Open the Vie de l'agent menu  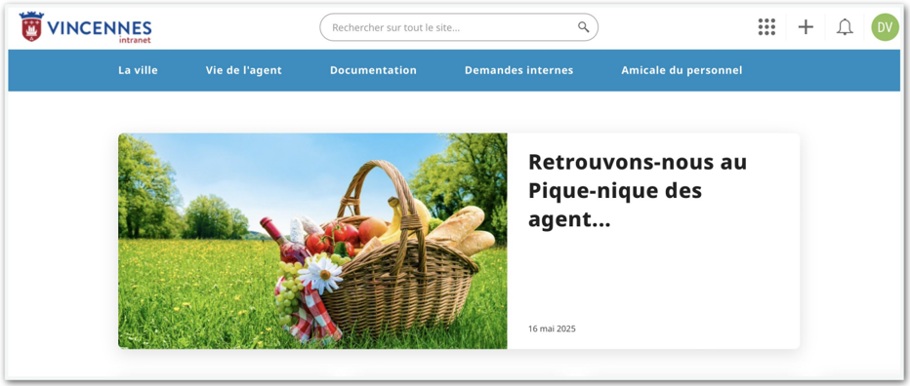244,70
